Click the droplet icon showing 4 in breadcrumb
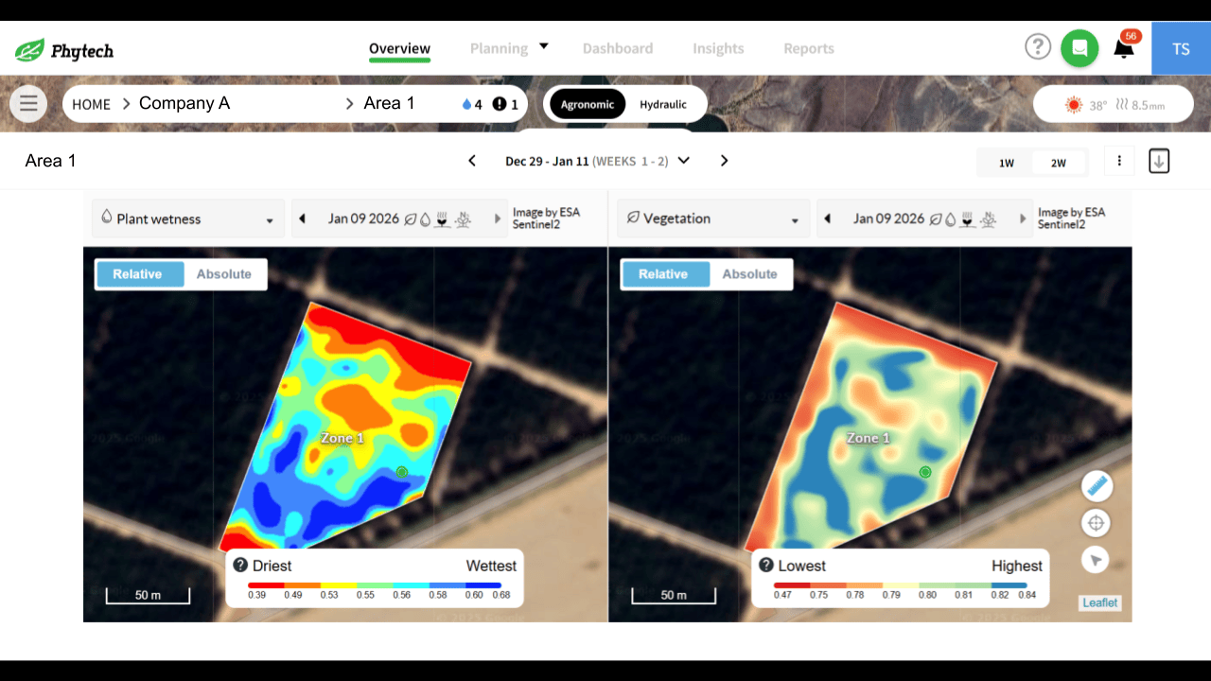The width and height of the screenshot is (1211, 681). pos(468,104)
